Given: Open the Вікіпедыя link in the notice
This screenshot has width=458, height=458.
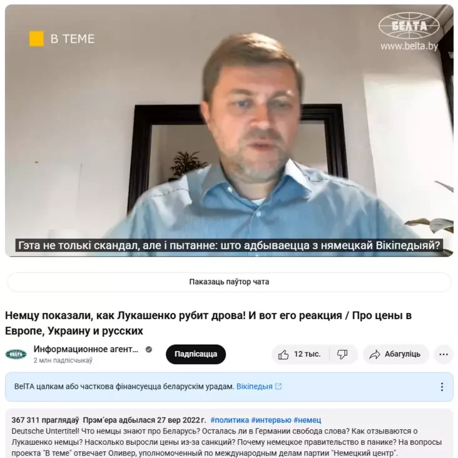Looking at the screenshot, I should point(255,387).
